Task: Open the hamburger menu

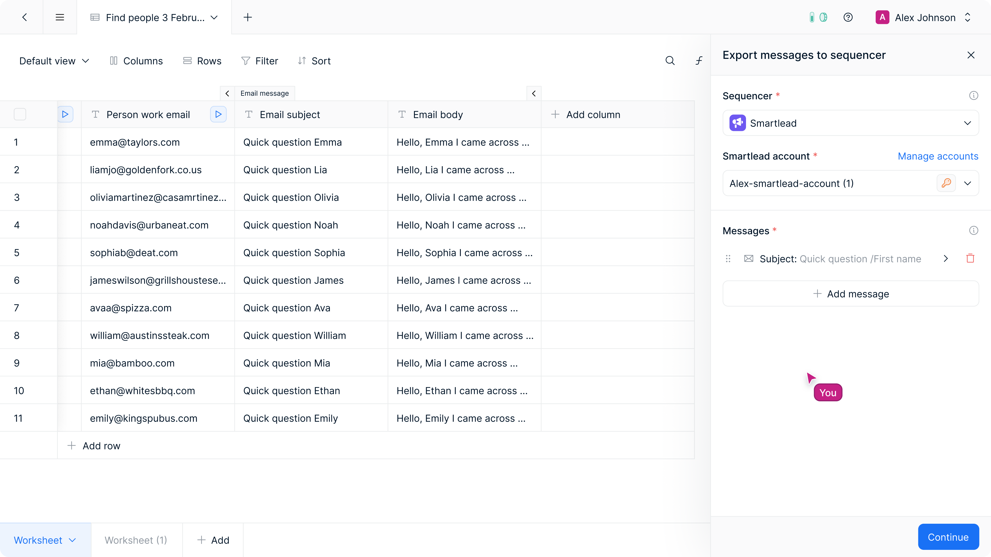Action: 60,17
